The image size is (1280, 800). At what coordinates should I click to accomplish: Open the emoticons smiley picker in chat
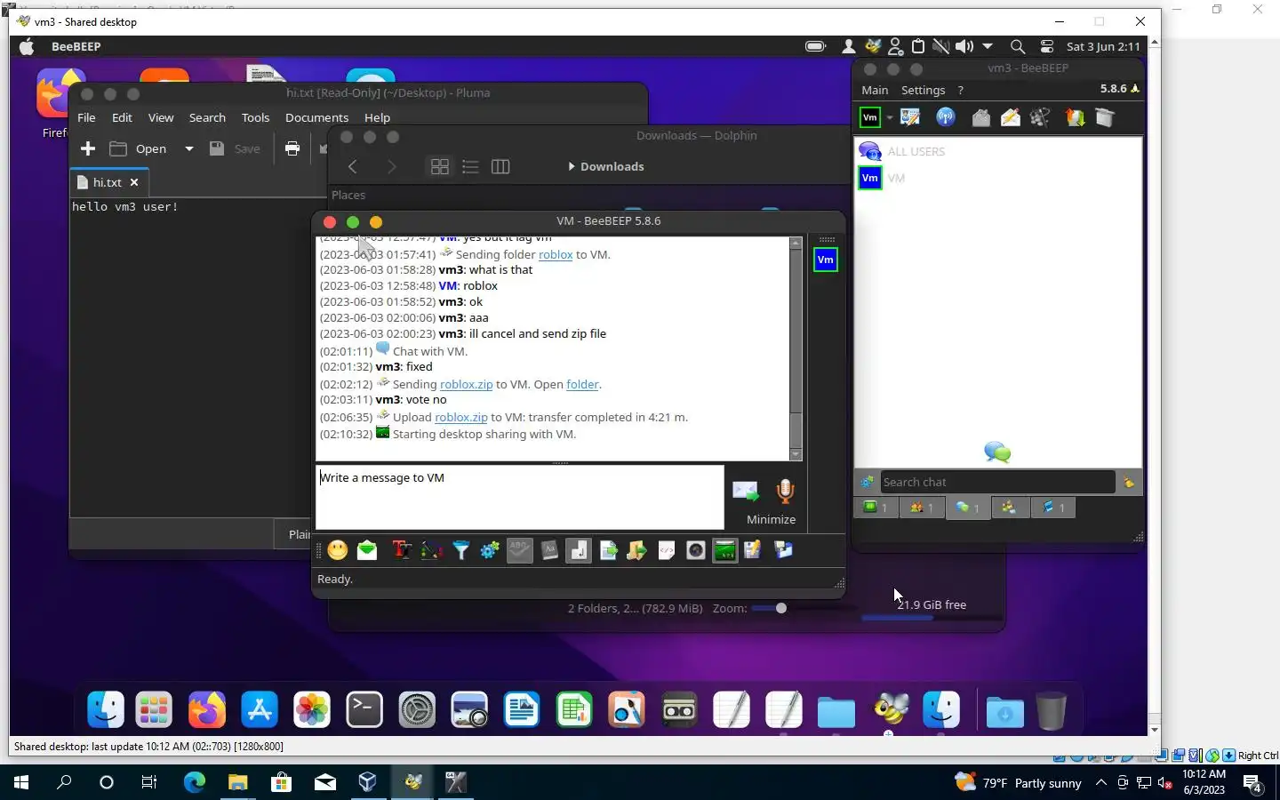pyautogui.click(x=338, y=550)
